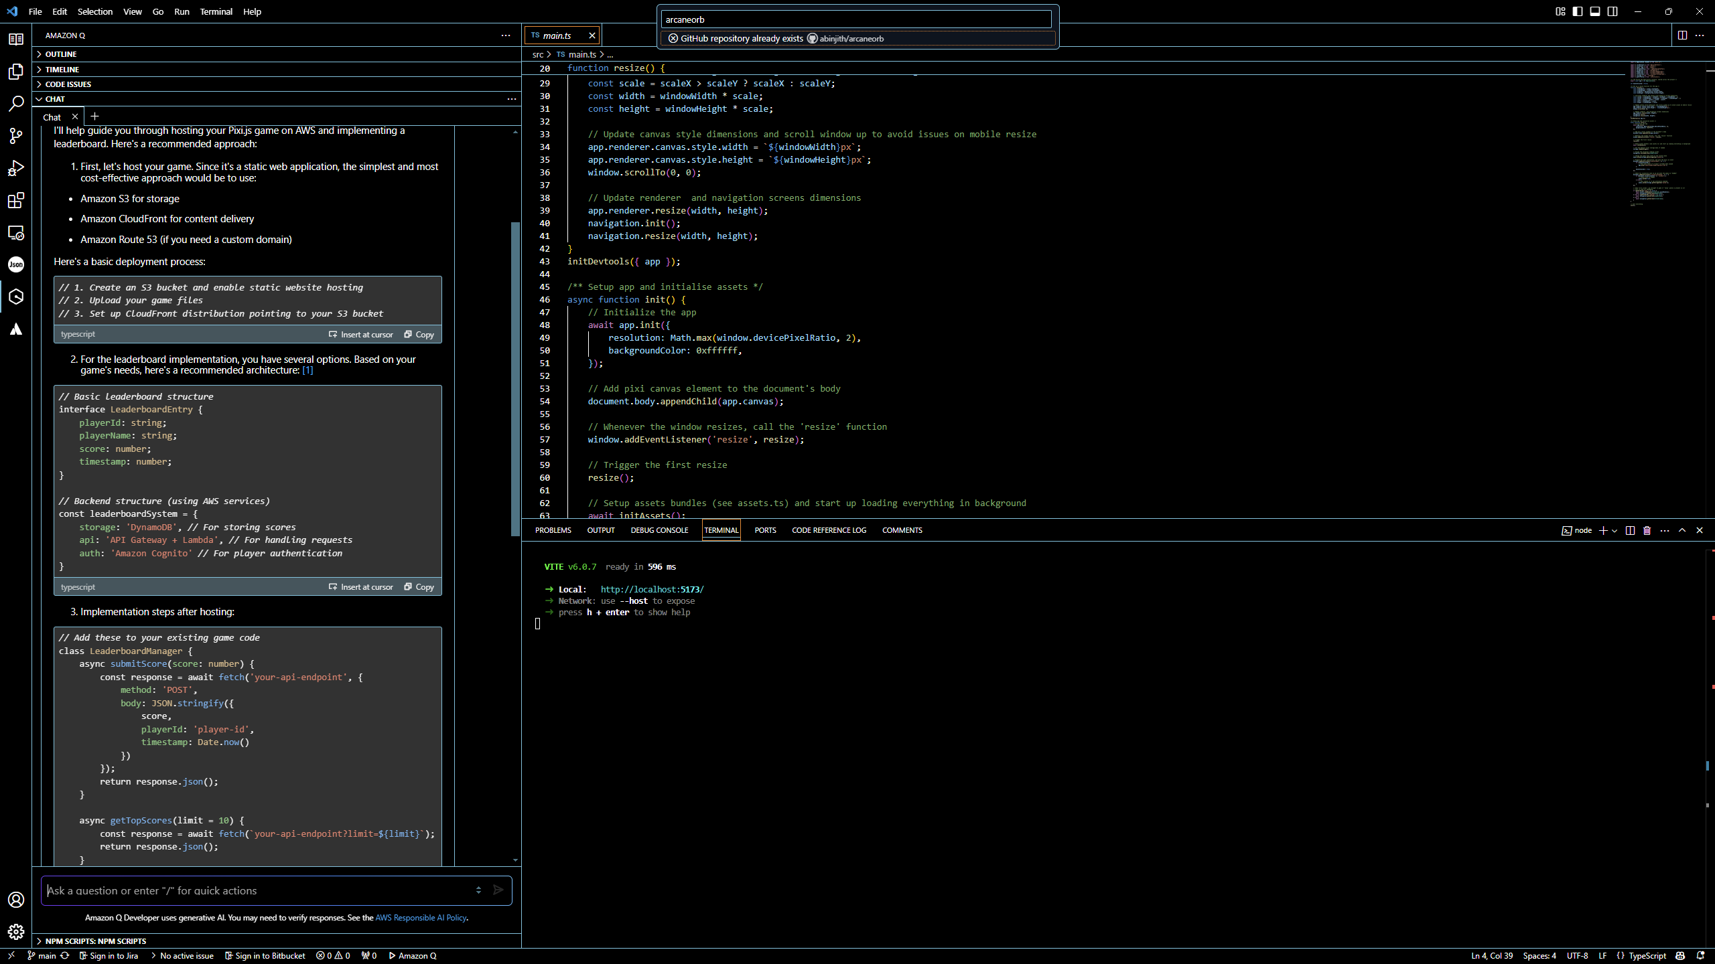This screenshot has width=1715, height=964.
Task: Open the Accounts icon
Action: click(16, 900)
